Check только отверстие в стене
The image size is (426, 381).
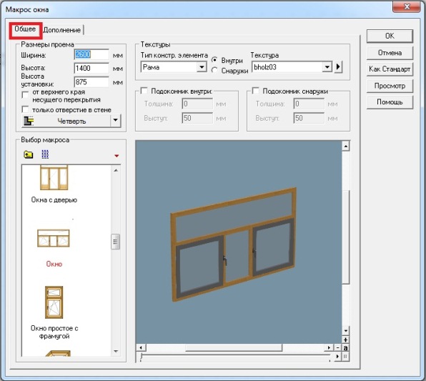tap(25, 109)
